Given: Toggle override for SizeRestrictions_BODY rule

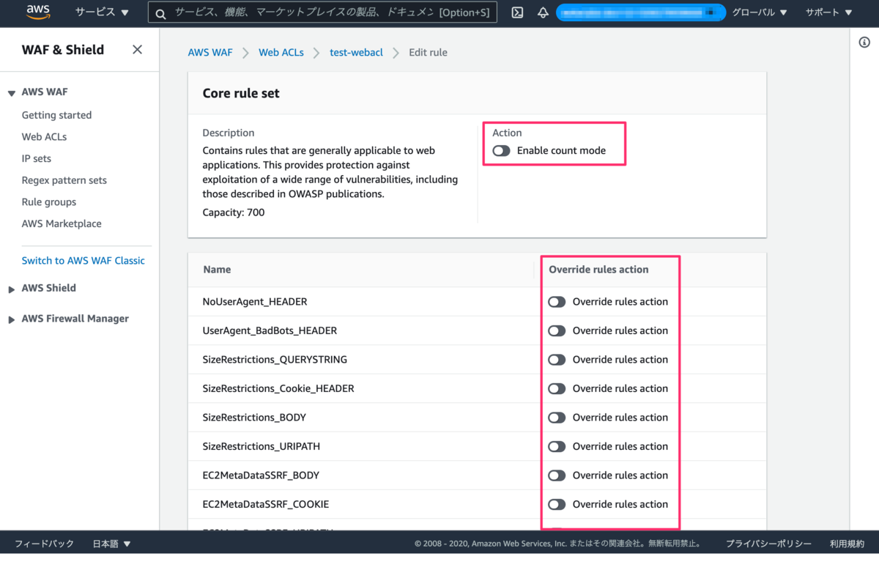Looking at the screenshot, I should tap(557, 418).
